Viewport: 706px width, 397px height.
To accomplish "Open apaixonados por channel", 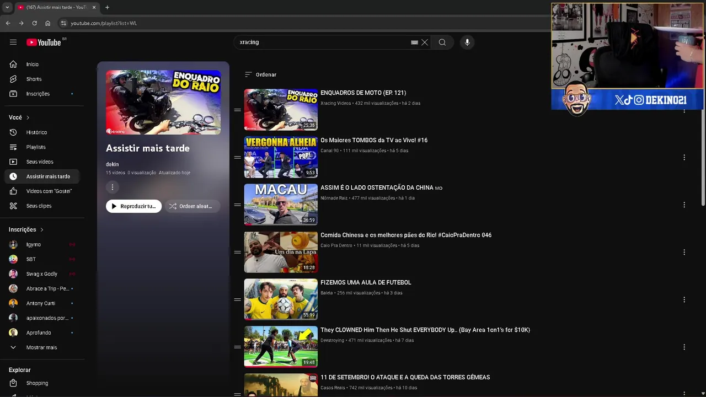I will (43, 318).
